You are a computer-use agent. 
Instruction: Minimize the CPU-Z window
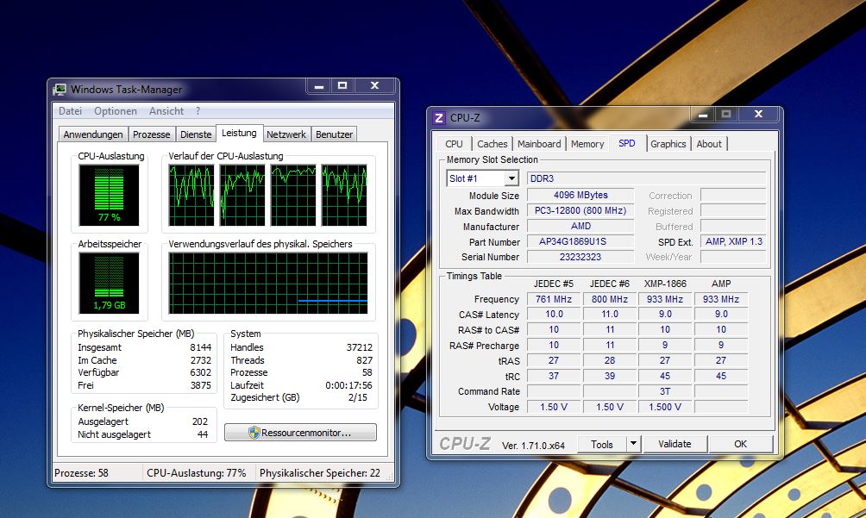(x=702, y=114)
